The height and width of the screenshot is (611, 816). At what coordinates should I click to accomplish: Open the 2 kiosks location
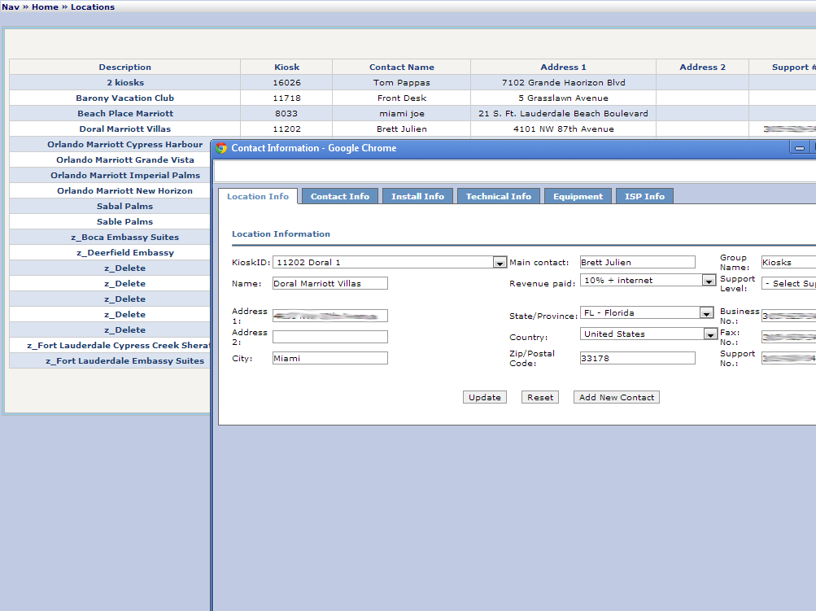125,83
